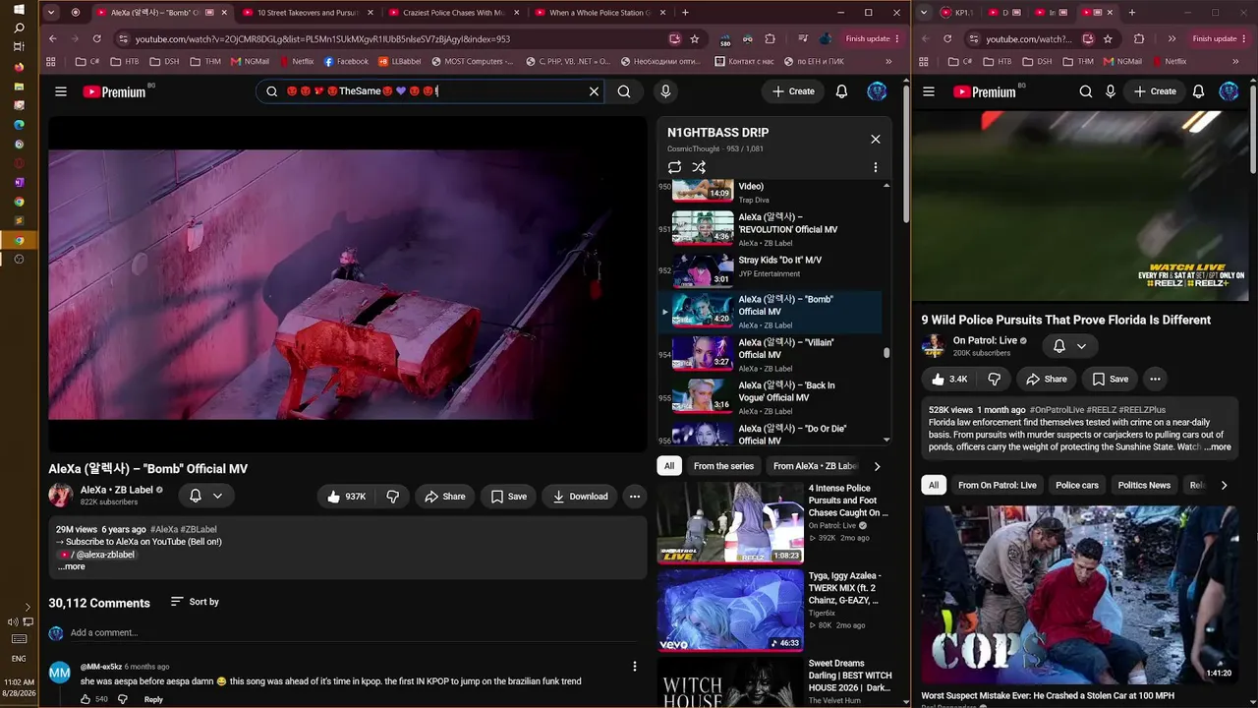Toggle playlist shuffle

(x=699, y=167)
